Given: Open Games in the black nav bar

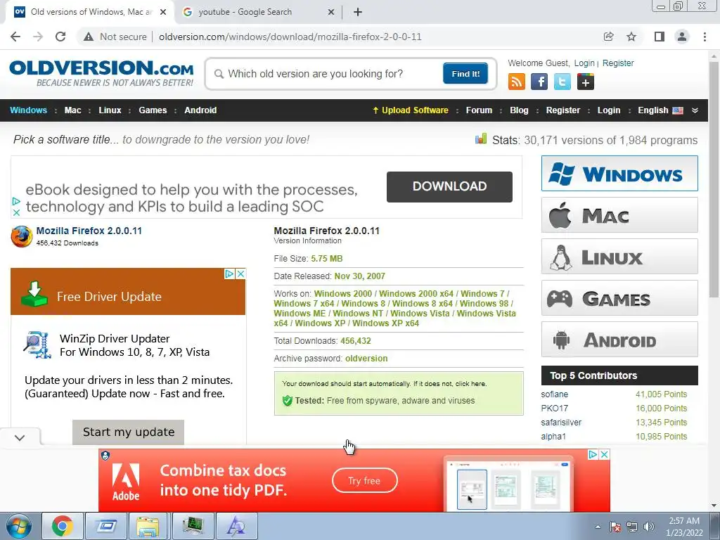Looking at the screenshot, I should tap(153, 110).
